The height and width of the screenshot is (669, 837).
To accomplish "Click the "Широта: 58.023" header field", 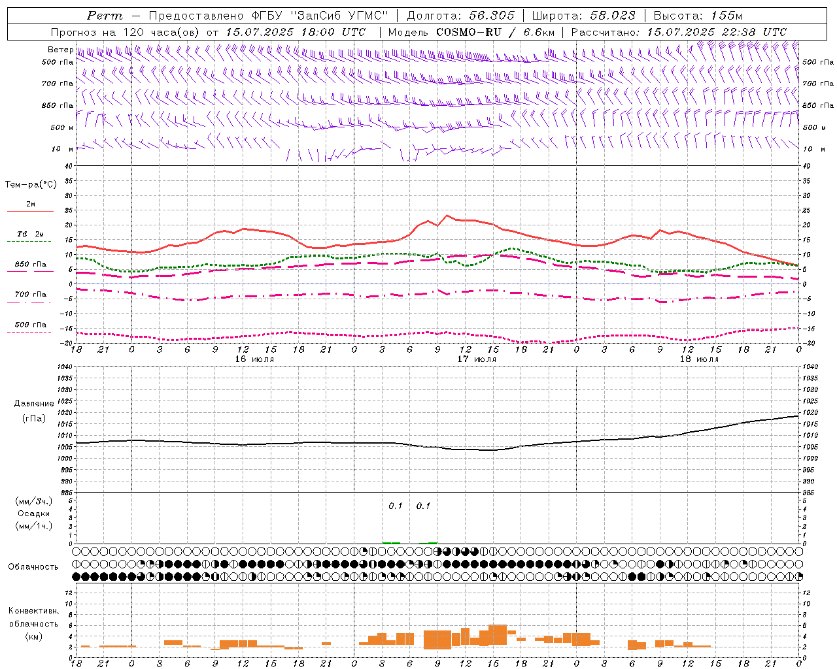I will pyautogui.click(x=584, y=16).
